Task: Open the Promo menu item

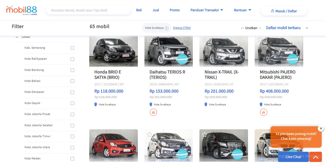Action: click(x=175, y=10)
